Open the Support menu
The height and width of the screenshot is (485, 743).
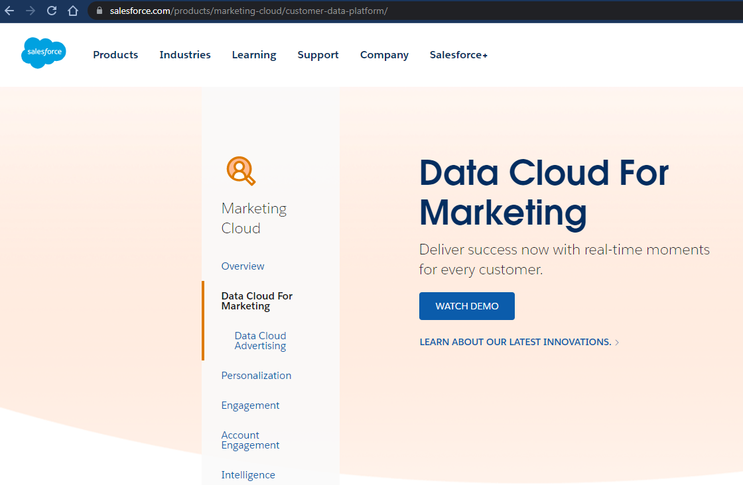click(x=318, y=55)
